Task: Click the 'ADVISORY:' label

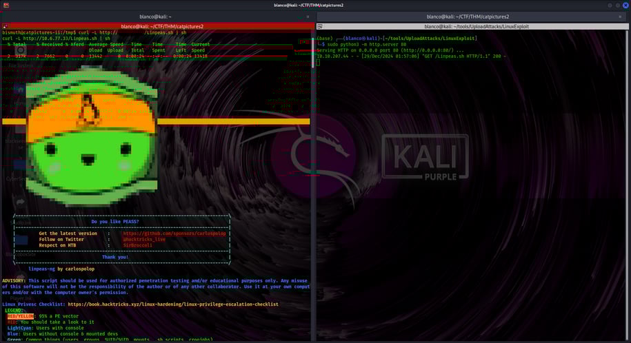Action: click(14, 281)
